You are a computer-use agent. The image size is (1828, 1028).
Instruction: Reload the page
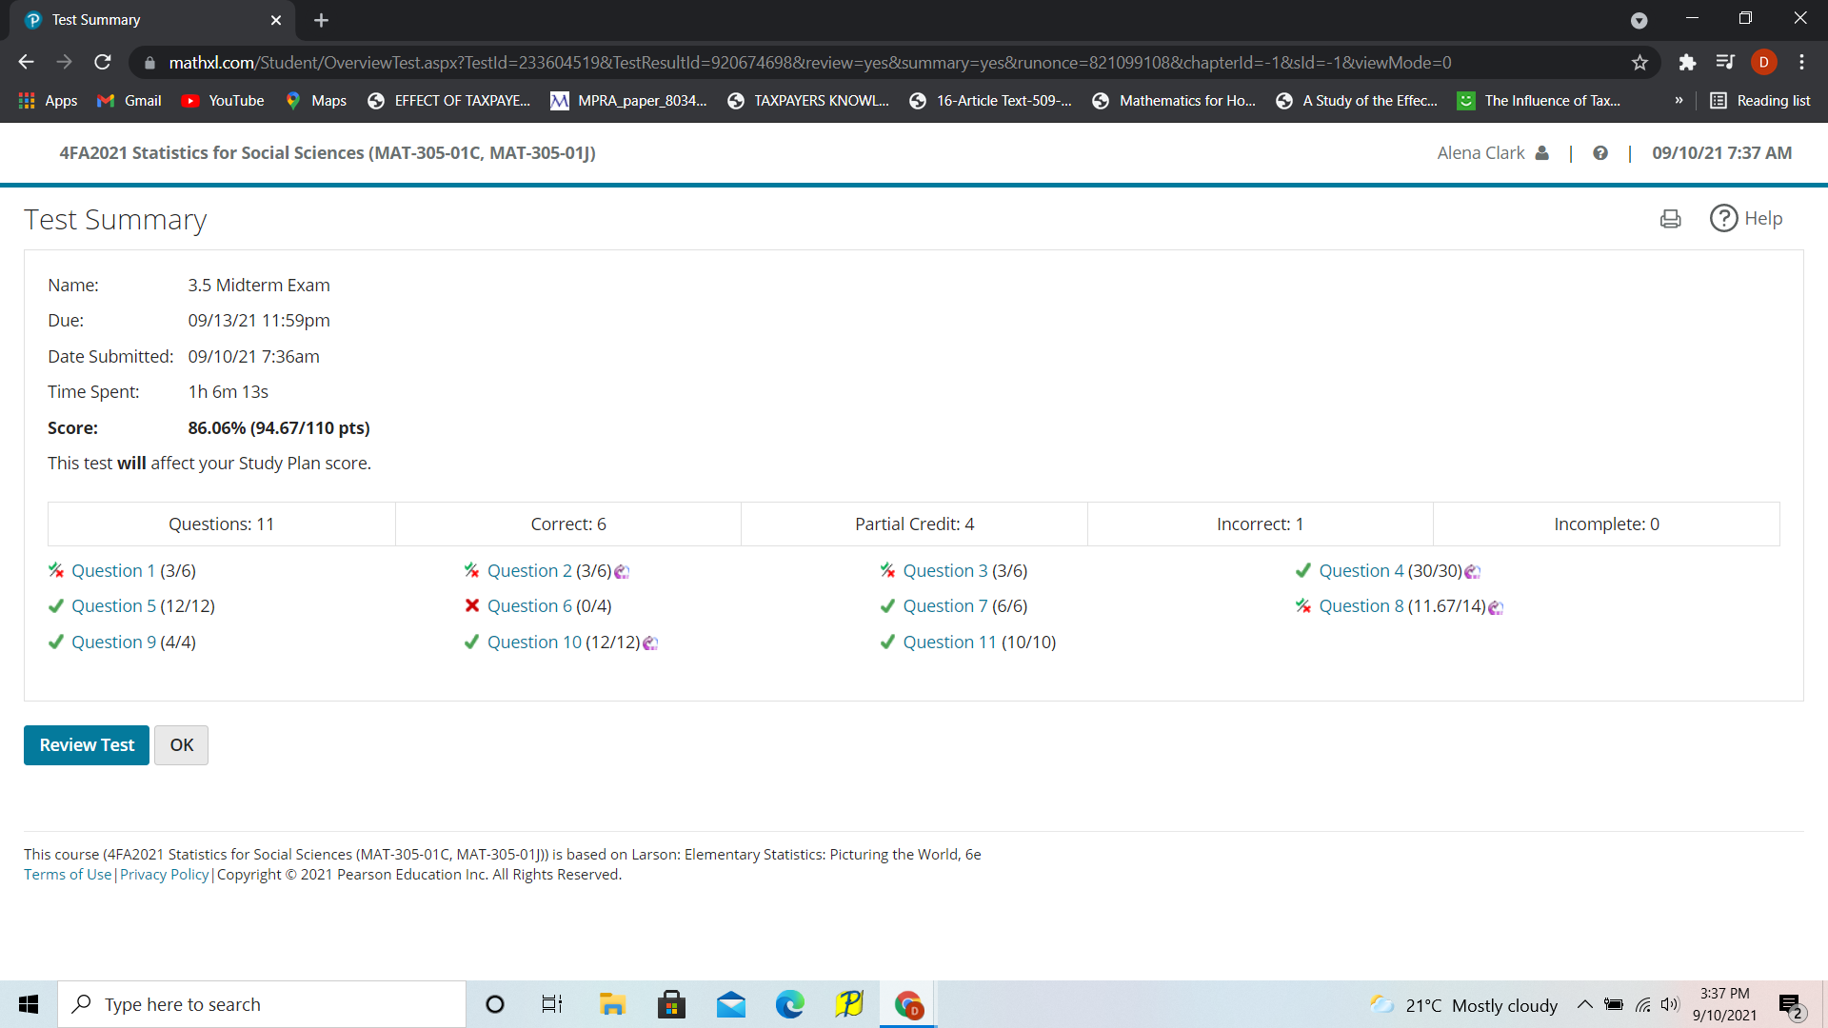click(x=103, y=63)
